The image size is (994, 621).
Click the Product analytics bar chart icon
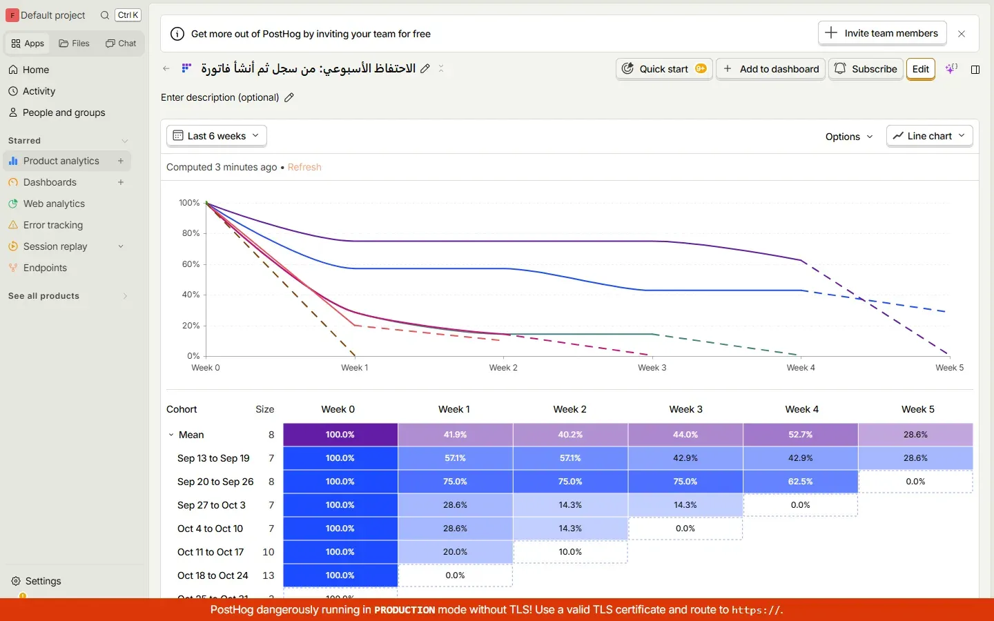(13, 161)
